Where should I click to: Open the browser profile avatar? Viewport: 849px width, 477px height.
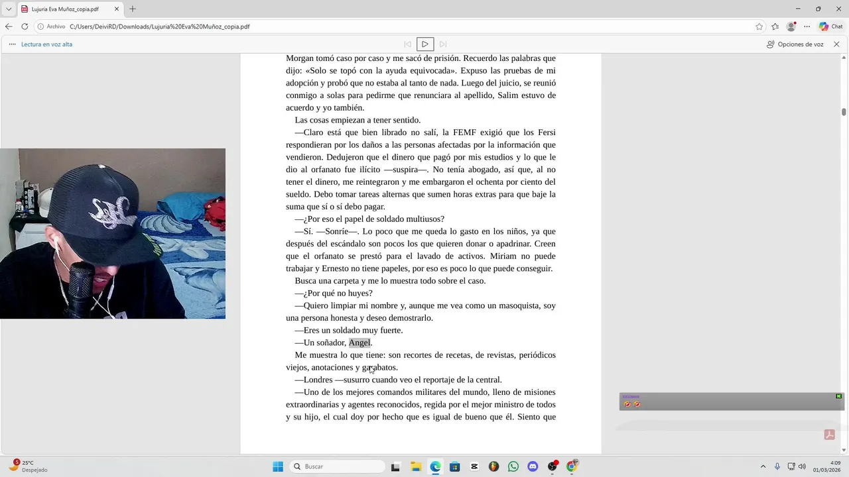click(x=791, y=26)
